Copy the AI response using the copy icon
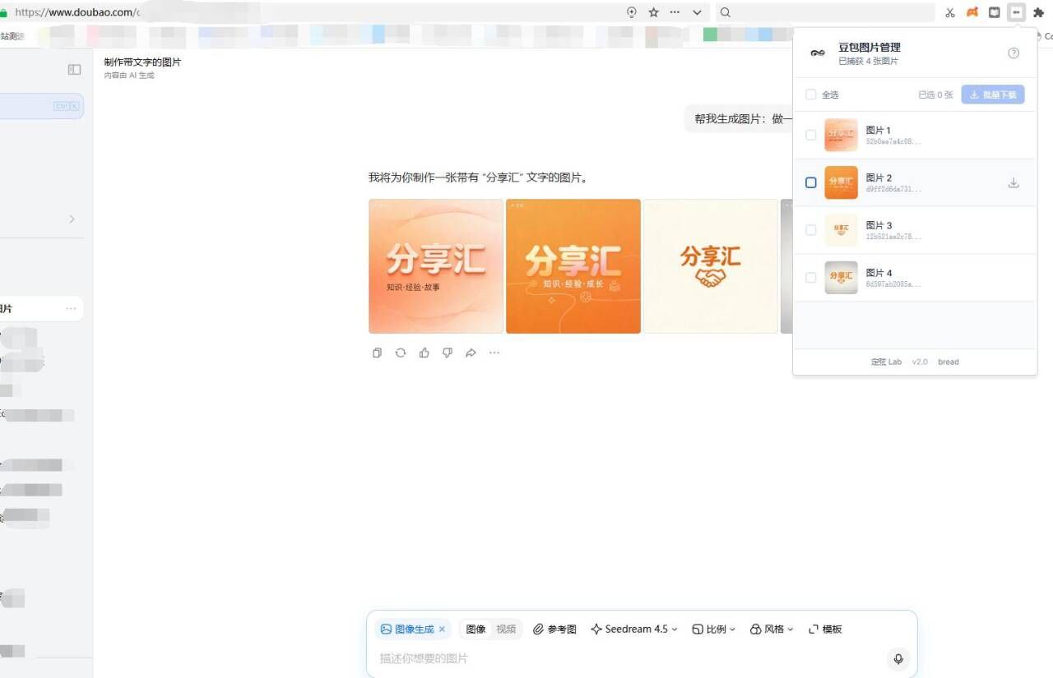The width and height of the screenshot is (1053, 678). point(377,353)
